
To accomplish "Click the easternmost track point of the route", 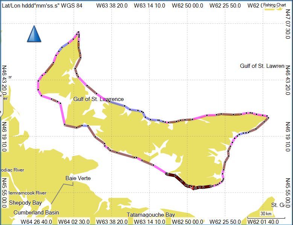I will 268,118.
